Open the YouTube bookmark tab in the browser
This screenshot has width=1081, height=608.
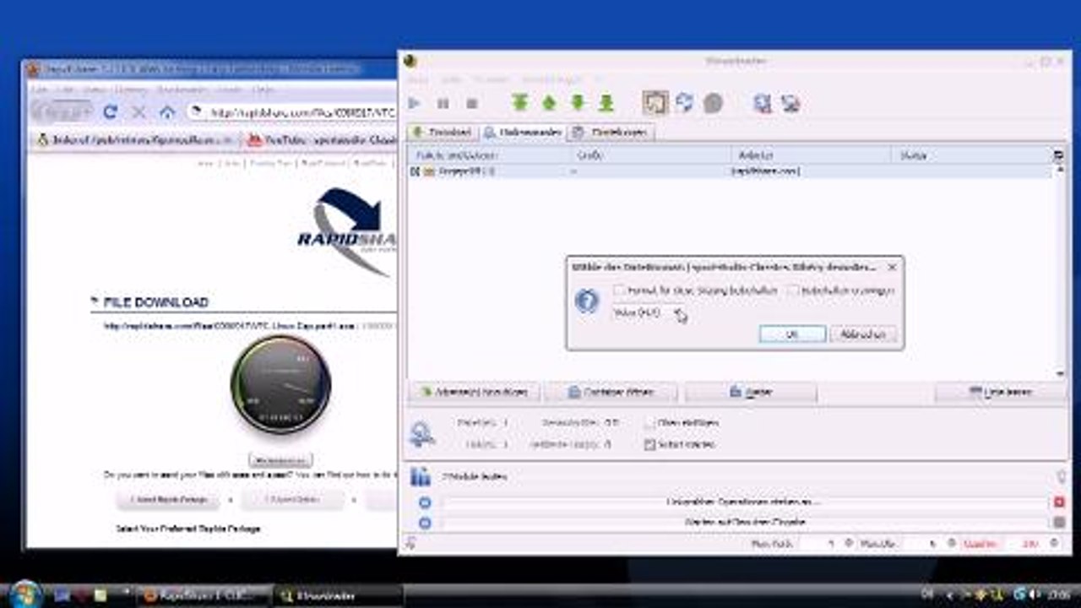click(320, 140)
